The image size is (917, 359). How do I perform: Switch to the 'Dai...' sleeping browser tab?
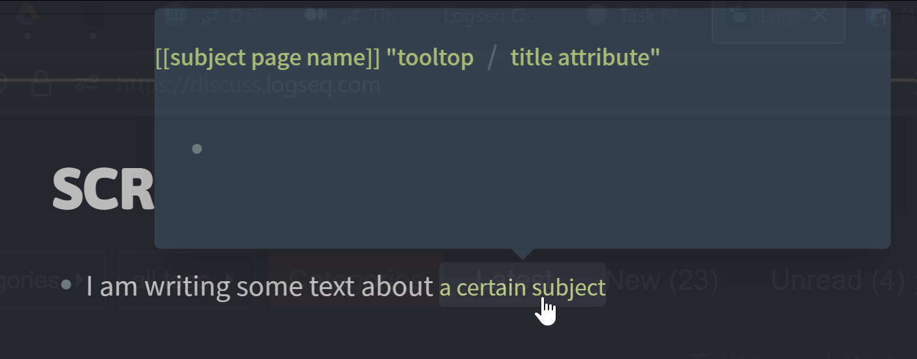[228, 16]
